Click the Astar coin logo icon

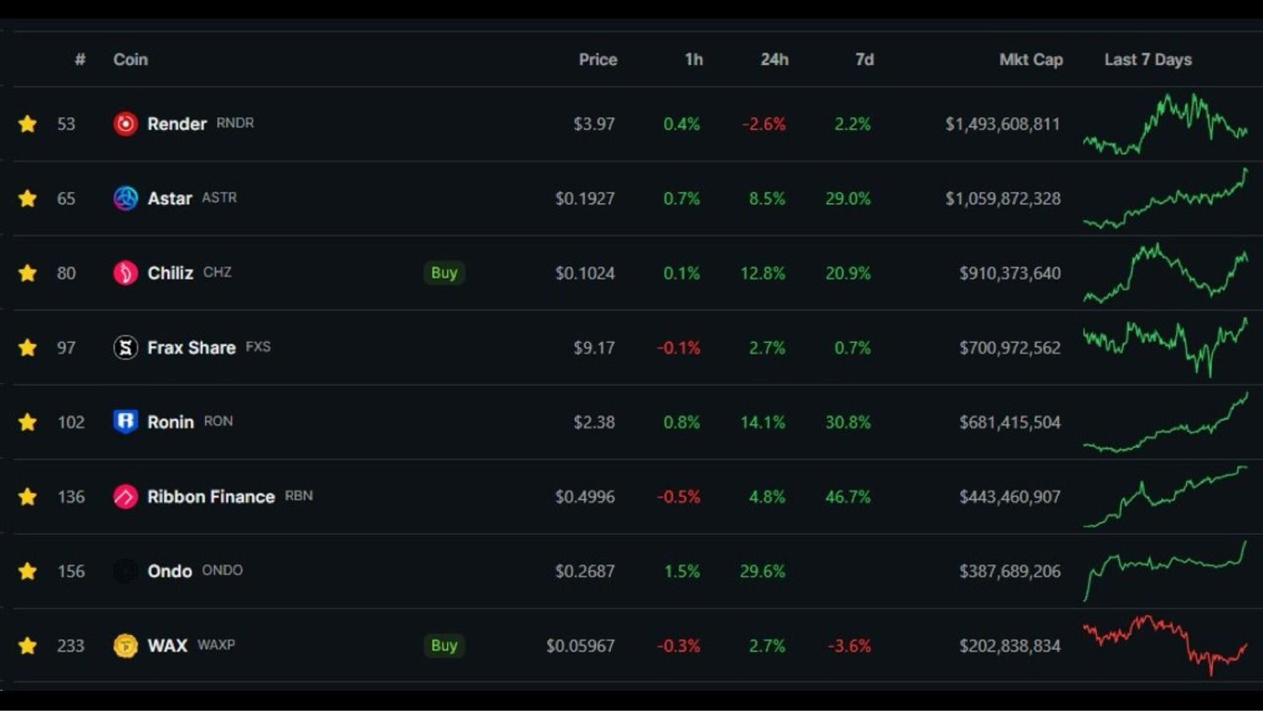click(125, 198)
